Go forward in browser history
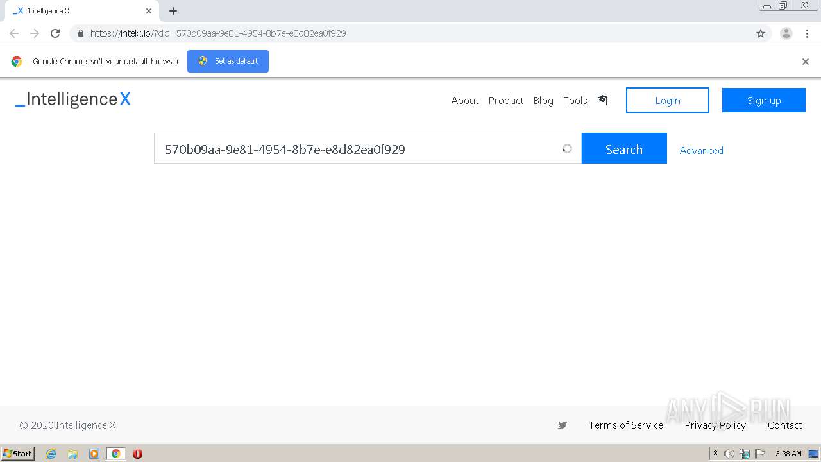Image resolution: width=821 pixels, height=462 pixels. pyautogui.click(x=35, y=33)
